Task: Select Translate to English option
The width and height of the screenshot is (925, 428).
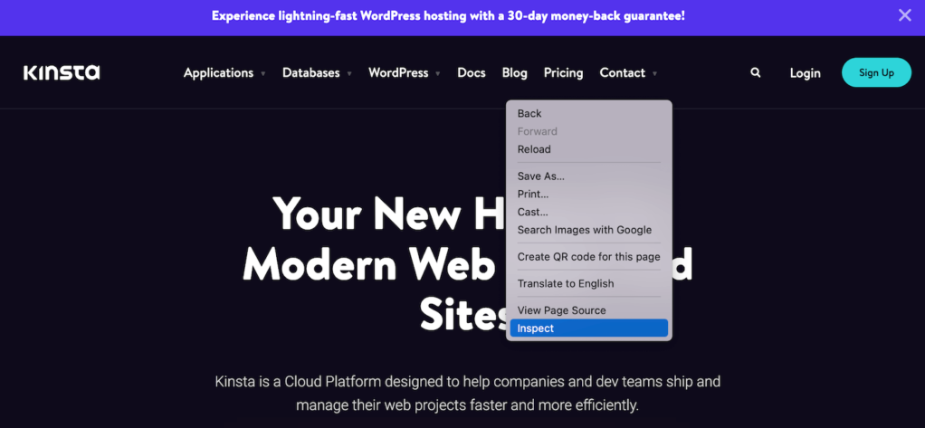Action: (566, 283)
